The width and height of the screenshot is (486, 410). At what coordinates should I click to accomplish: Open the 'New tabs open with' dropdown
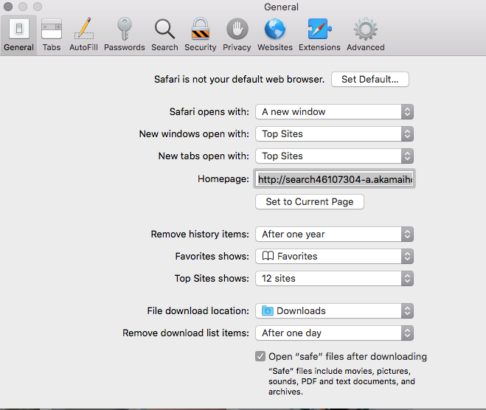click(x=334, y=156)
